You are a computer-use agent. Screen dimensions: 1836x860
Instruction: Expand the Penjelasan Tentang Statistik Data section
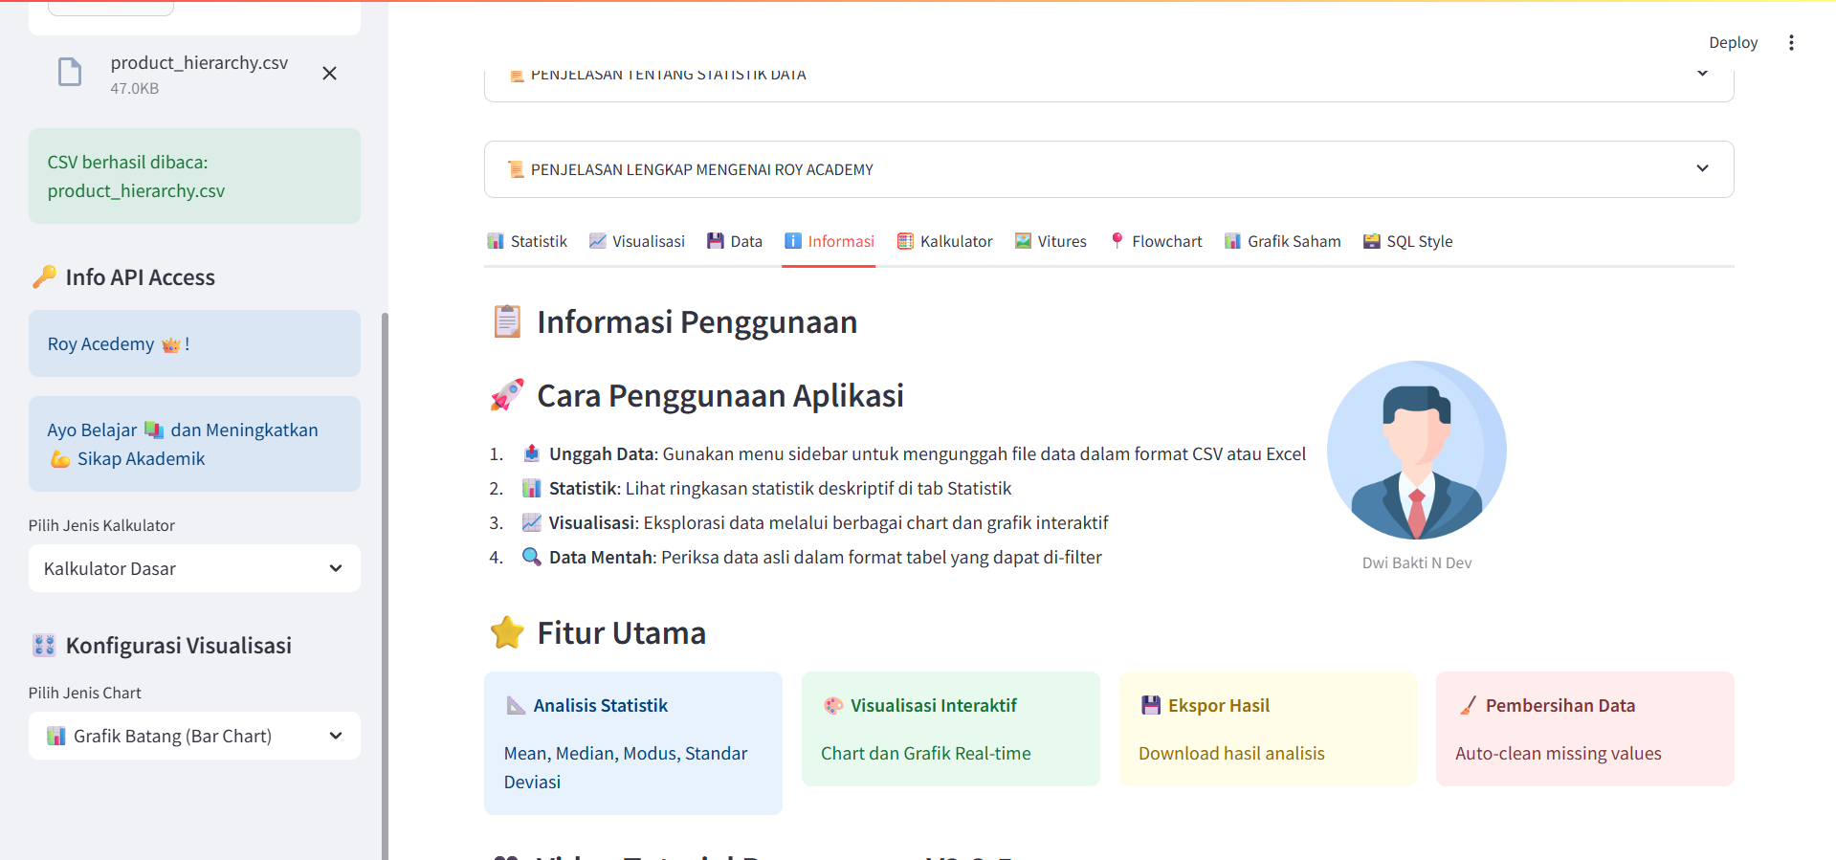[1108, 77]
